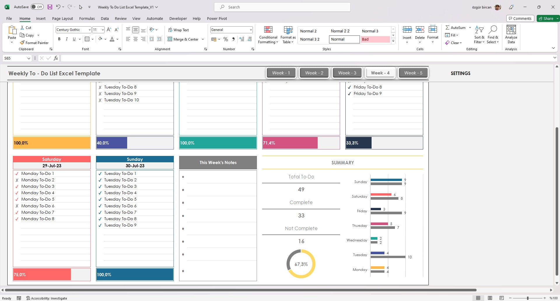560x301 pixels.
Task: Toggle underline formatting
Action: pos(74,39)
